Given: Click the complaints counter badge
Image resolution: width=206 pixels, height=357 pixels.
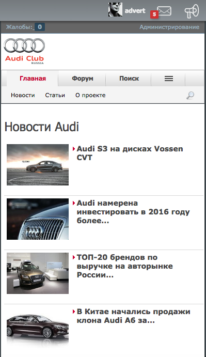Looking at the screenshot, I should point(40,27).
